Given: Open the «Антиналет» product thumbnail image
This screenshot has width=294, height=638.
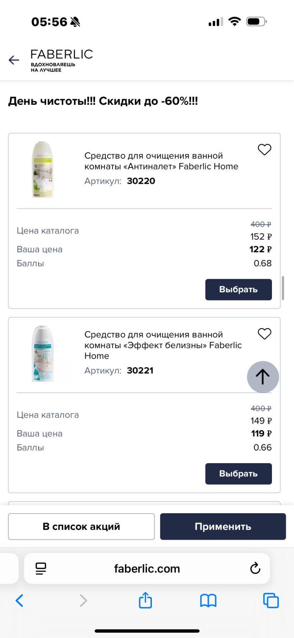Looking at the screenshot, I should click(x=43, y=169).
